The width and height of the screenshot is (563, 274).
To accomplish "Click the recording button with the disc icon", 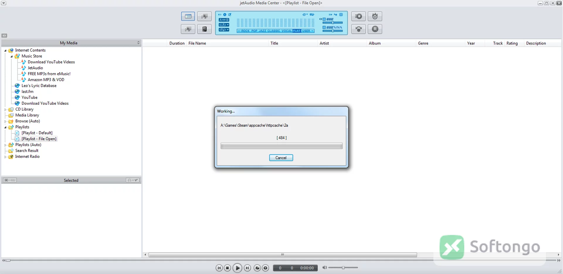I will point(358,16).
